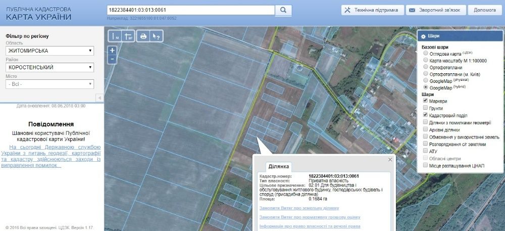The image size is (505, 231).
Task: Activate the identify object pointer tool
Action: click(x=157, y=36)
